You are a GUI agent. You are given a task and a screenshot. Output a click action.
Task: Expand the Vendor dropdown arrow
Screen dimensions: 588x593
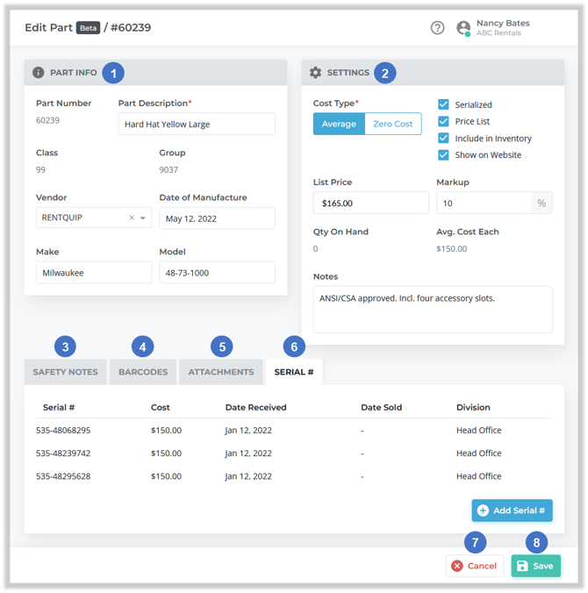click(x=143, y=218)
